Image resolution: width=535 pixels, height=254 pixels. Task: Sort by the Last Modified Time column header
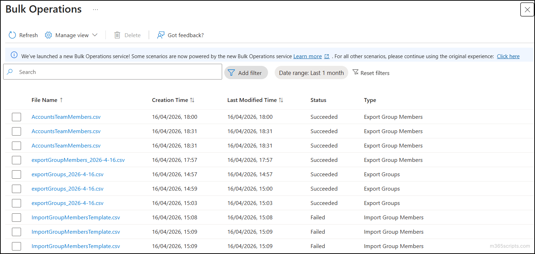252,100
